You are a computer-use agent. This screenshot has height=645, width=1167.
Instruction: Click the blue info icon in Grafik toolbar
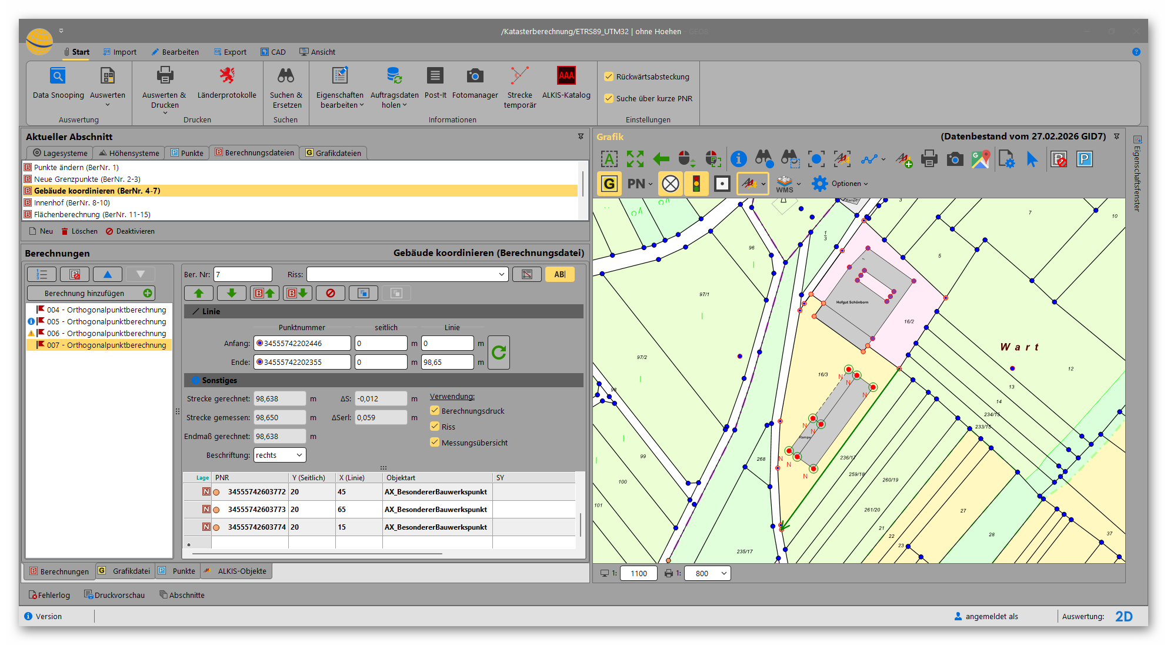tap(738, 159)
